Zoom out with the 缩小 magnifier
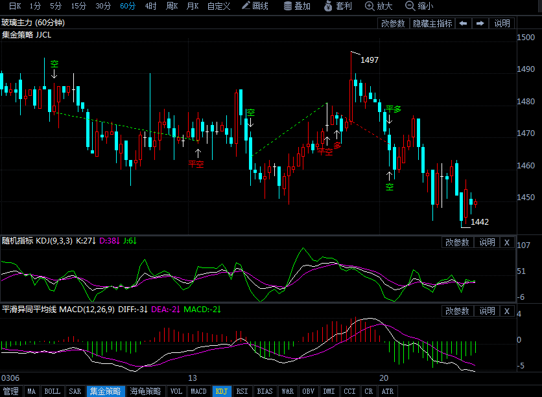This screenshot has width=542, height=397. point(410,6)
